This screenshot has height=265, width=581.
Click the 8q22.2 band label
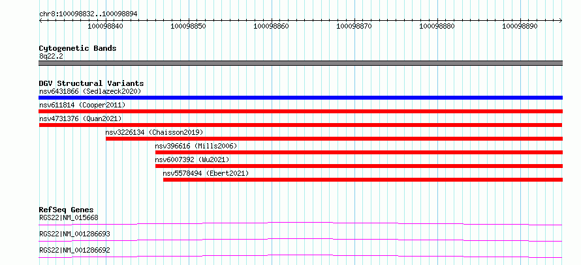50,56
